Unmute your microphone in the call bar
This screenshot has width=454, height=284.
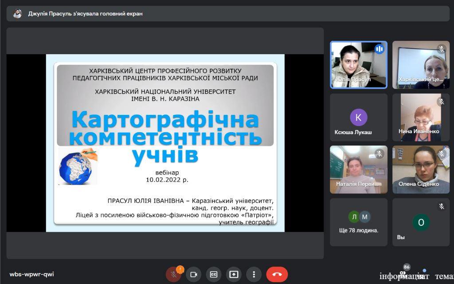tap(173, 274)
